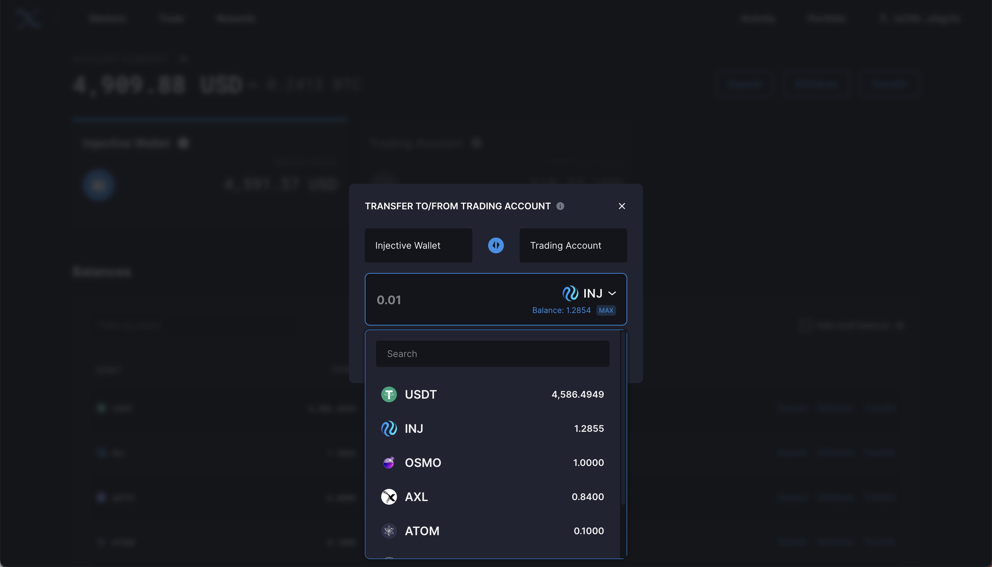The image size is (992, 567).
Task: Click the 1.2855 INJ balance value
Action: coord(589,428)
